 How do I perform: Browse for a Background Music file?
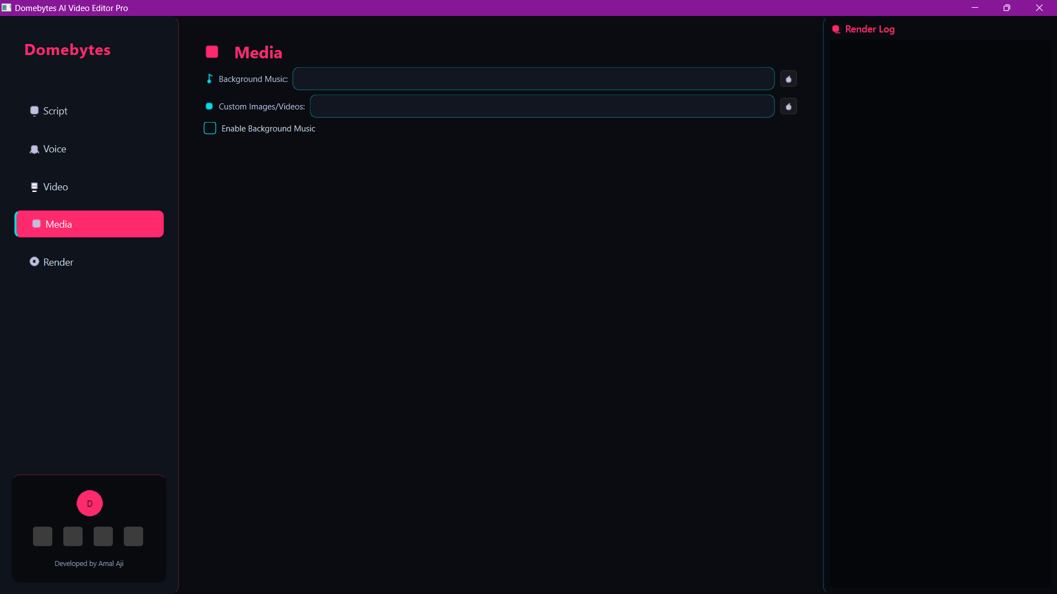pyautogui.click(x=788, y=79)
